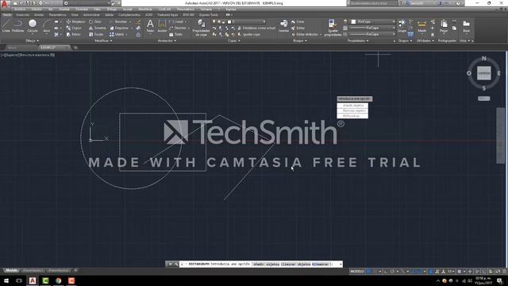508x286 pixels.
Task: Click the Grupo tool
Action: 402,25
